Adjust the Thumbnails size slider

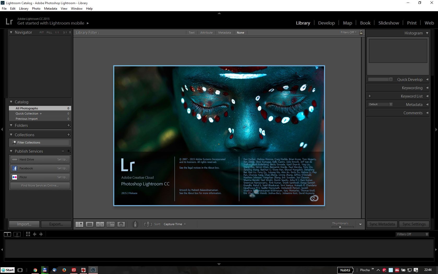(x=340, y=227)
